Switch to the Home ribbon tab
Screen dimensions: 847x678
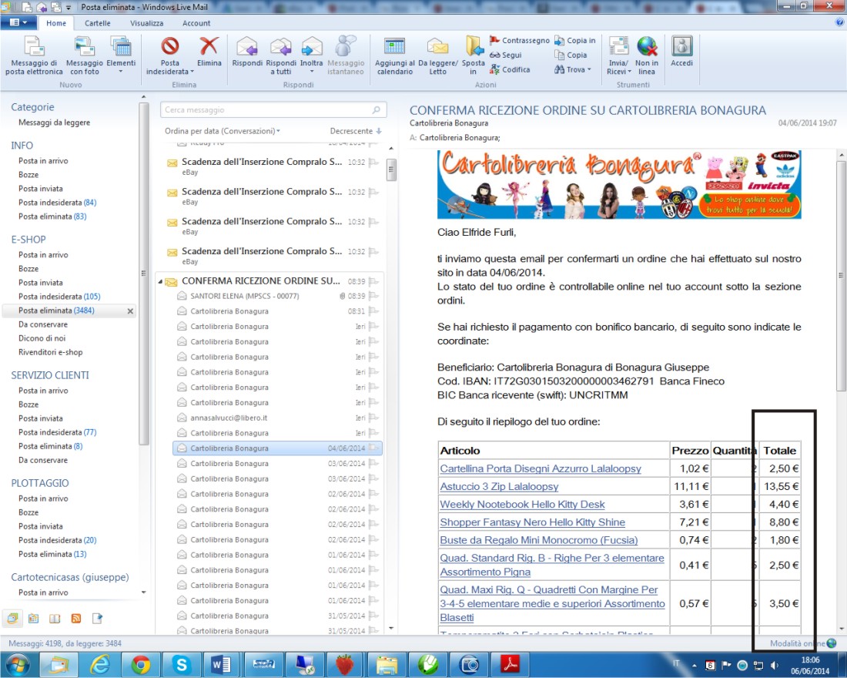click(56, 23)
